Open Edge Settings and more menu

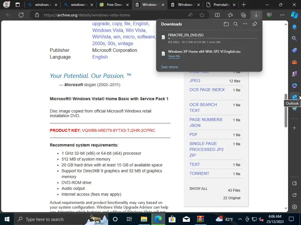(282, 15)
